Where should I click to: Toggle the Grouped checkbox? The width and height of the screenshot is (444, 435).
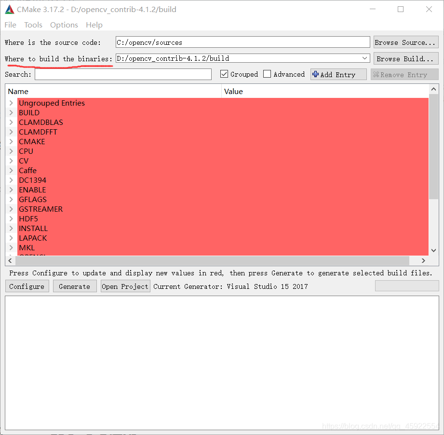tap(224, 74)
